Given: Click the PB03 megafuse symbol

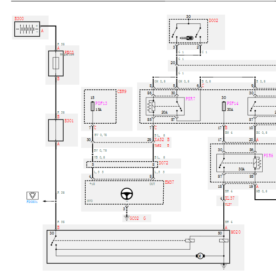Looking at the screenshot, I should pyautogui.click(x=56, y=64).
